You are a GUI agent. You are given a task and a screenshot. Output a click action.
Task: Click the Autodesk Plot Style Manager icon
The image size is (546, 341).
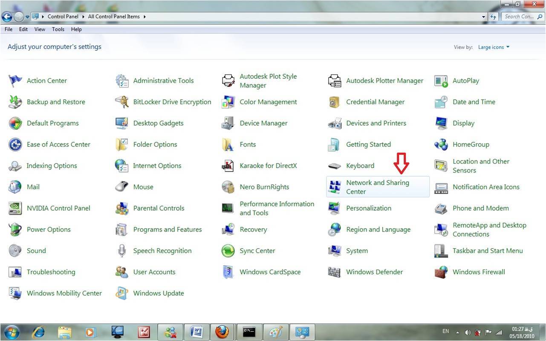(x=228, y=80)
